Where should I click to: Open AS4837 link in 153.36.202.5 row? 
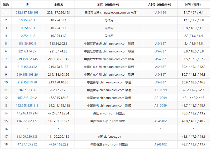[161, 44]
